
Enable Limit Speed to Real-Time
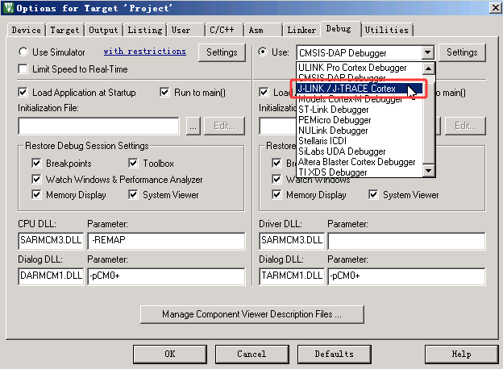coord(23,69)
